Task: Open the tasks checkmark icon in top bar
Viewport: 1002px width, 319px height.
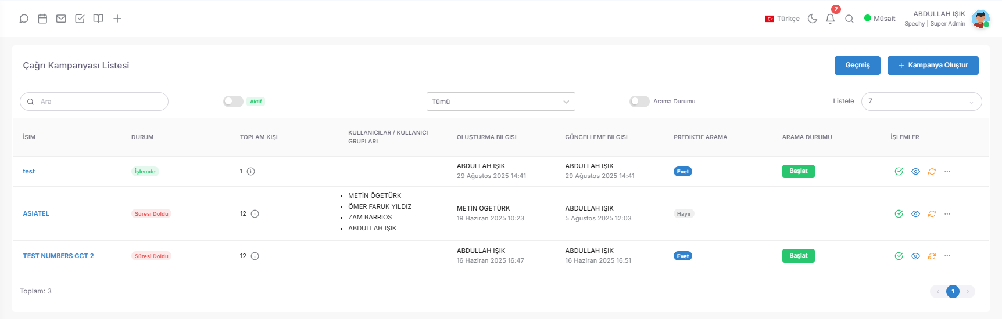Action: click(x=80, y=19)
